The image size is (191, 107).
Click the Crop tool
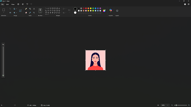(10, 9)
